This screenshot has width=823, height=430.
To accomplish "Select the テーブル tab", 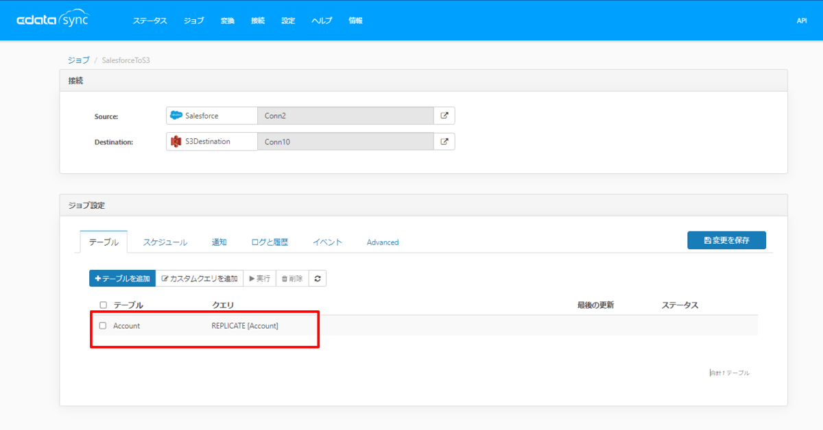I will point(104,242).
